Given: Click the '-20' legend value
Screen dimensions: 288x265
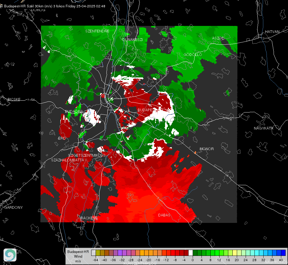Looking at the screenshot, I should (x=149, y=260).
